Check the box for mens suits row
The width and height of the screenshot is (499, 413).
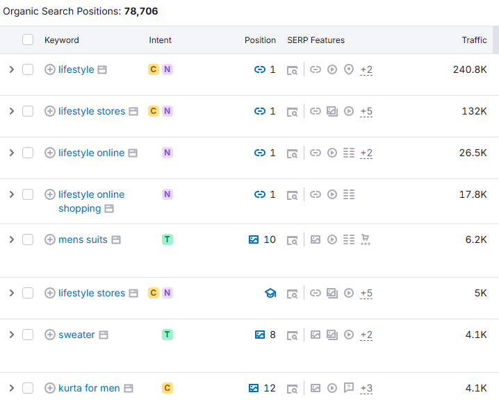coord(28,239)
